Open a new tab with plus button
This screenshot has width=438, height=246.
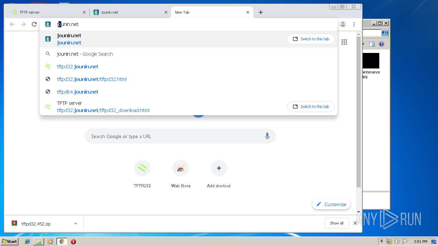[261, 12]
